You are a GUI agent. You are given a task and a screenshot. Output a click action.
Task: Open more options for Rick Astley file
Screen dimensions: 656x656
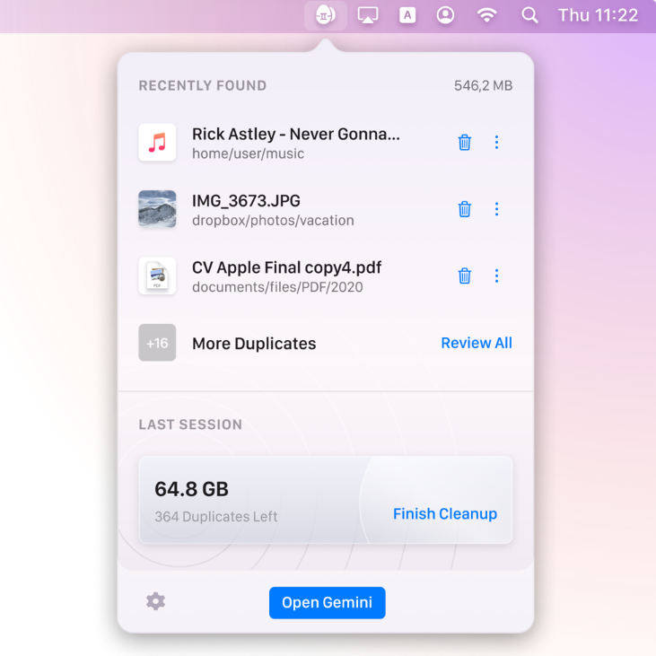[x=496, y=143]
